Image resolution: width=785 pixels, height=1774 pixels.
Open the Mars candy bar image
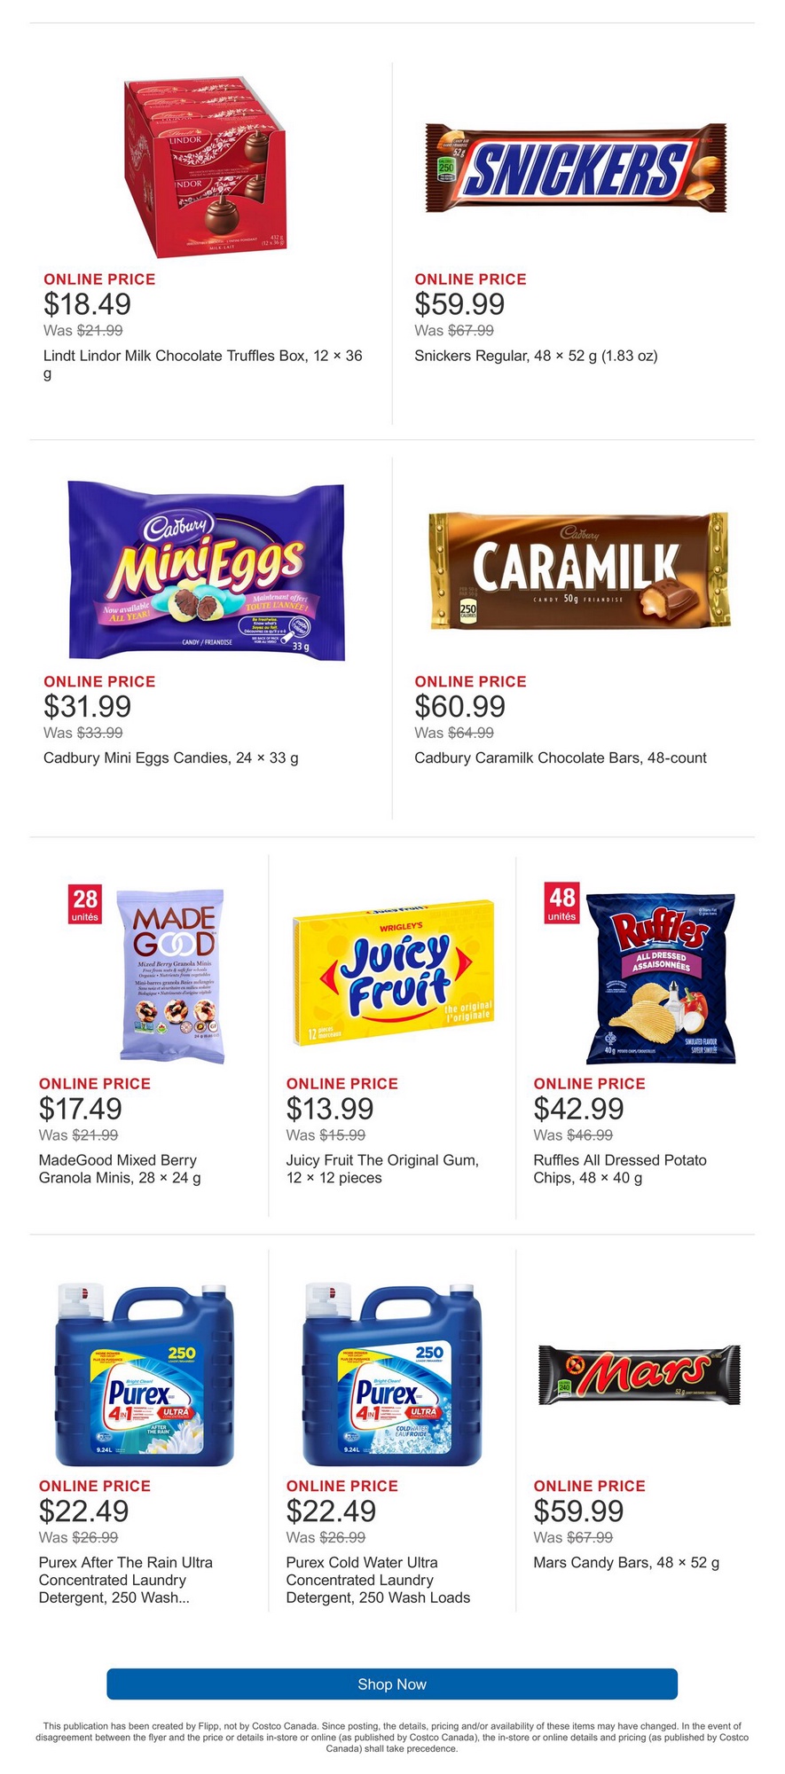(x=639, y=1374)
